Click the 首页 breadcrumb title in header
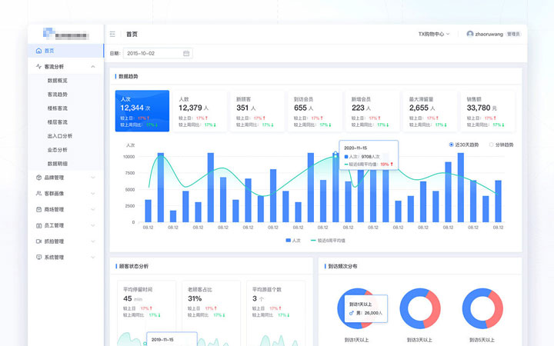 coord(132,34)
